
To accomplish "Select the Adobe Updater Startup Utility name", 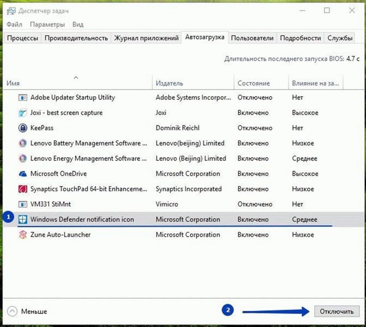I will (73, 97).
